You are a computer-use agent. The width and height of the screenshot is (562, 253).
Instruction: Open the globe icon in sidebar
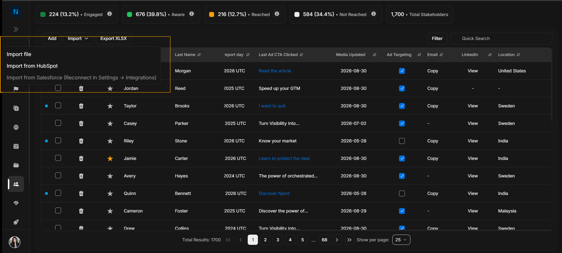[x=16, y=127]
